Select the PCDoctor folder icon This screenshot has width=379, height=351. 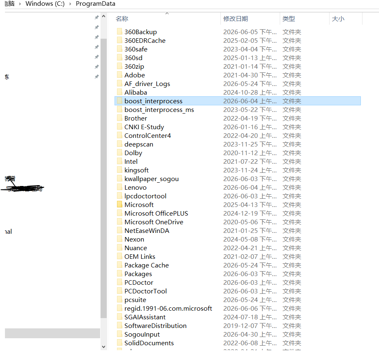(x=119, y=282)
